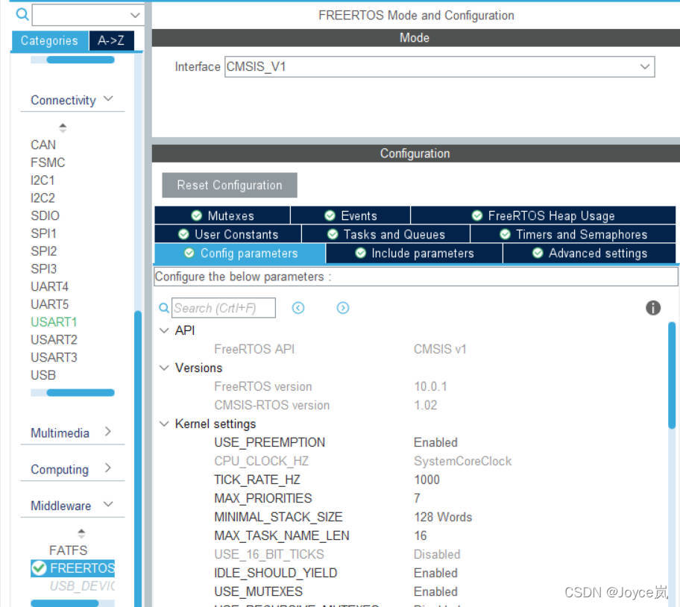Select USART2 peripheral
Viewport: 680px width, 607px height.
tap(54, 339)
